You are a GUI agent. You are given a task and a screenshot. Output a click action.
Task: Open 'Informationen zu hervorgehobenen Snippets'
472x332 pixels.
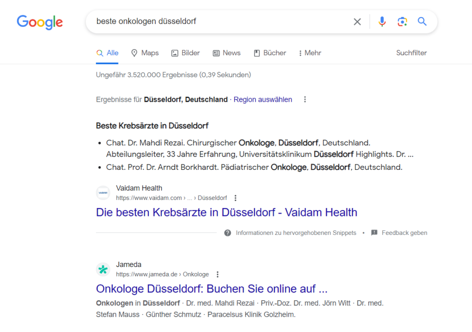coord(296,233)
